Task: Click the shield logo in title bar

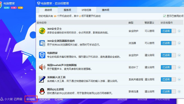Action: [39, 3]
